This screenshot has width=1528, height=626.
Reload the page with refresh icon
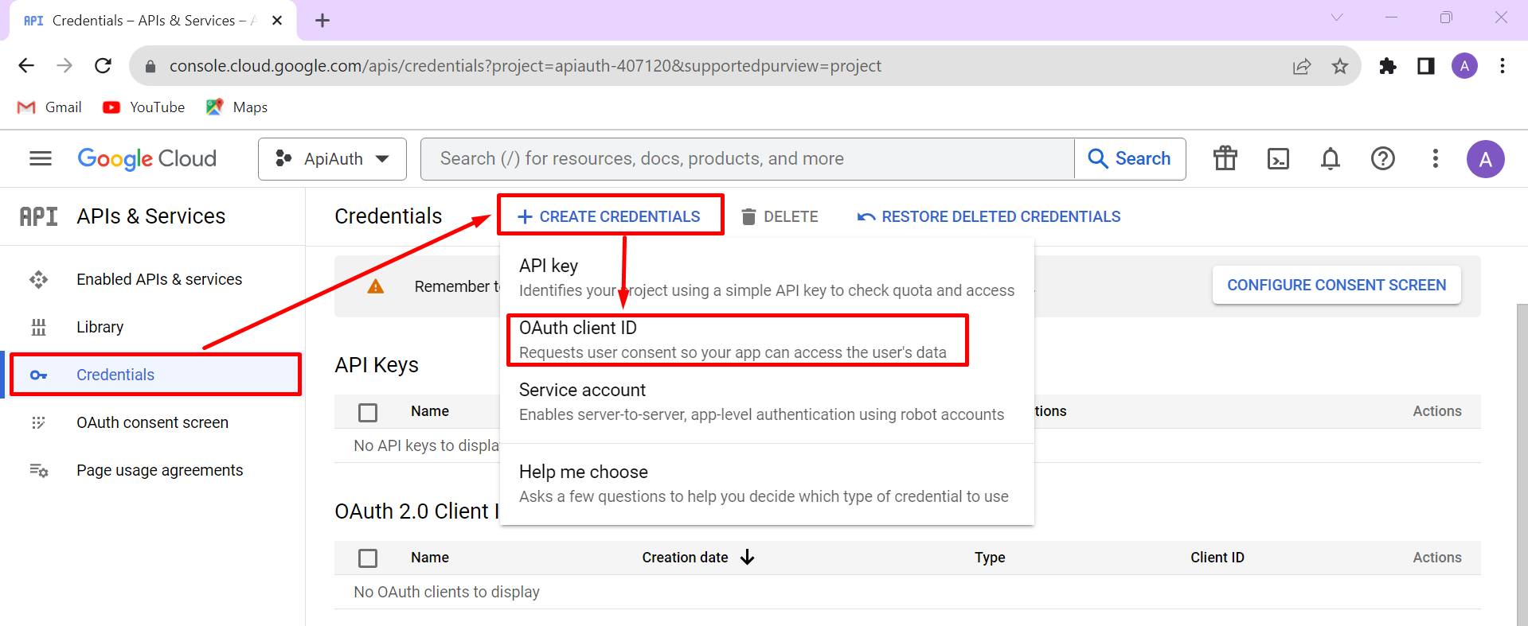[x=103, y=66]
